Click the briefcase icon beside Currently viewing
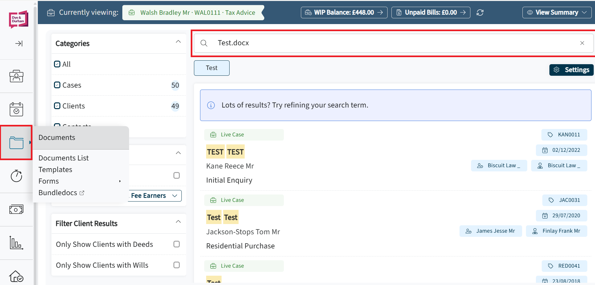 click(x=51, y=13)
